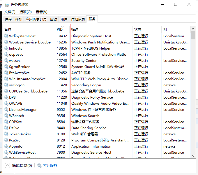This screenshot has height=175, width=198.
Task: Sort services by the 描述 column header
Action: (101, 29)
